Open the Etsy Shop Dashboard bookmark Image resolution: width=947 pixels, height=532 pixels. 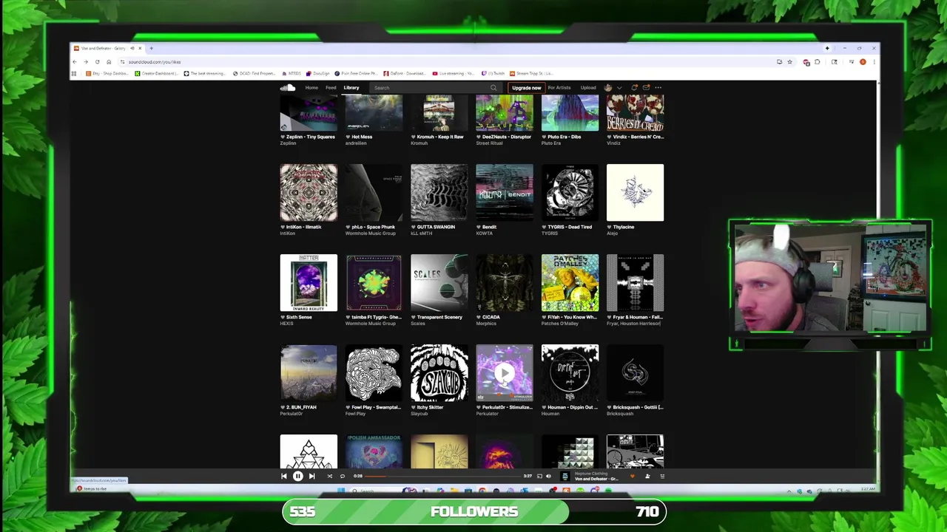click(109, 73)
